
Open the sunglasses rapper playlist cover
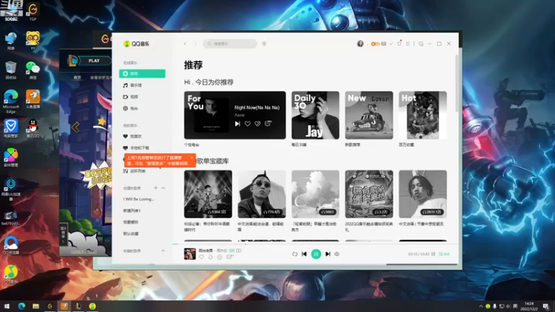coord(262,194)
